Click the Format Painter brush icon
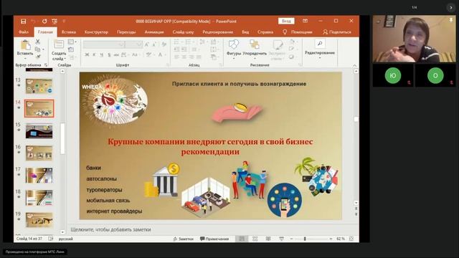 (x=38, y=57)
